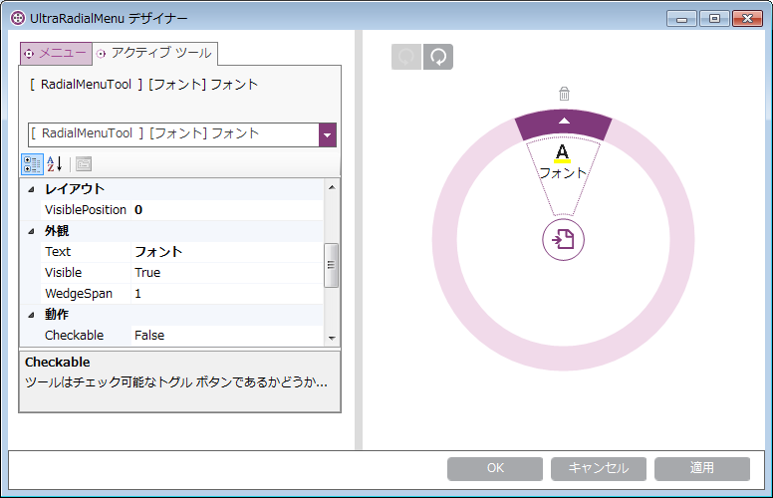Open the Property Pages icon
The width and height of the screenshot is (773, 498).
(x=84, y=164)
